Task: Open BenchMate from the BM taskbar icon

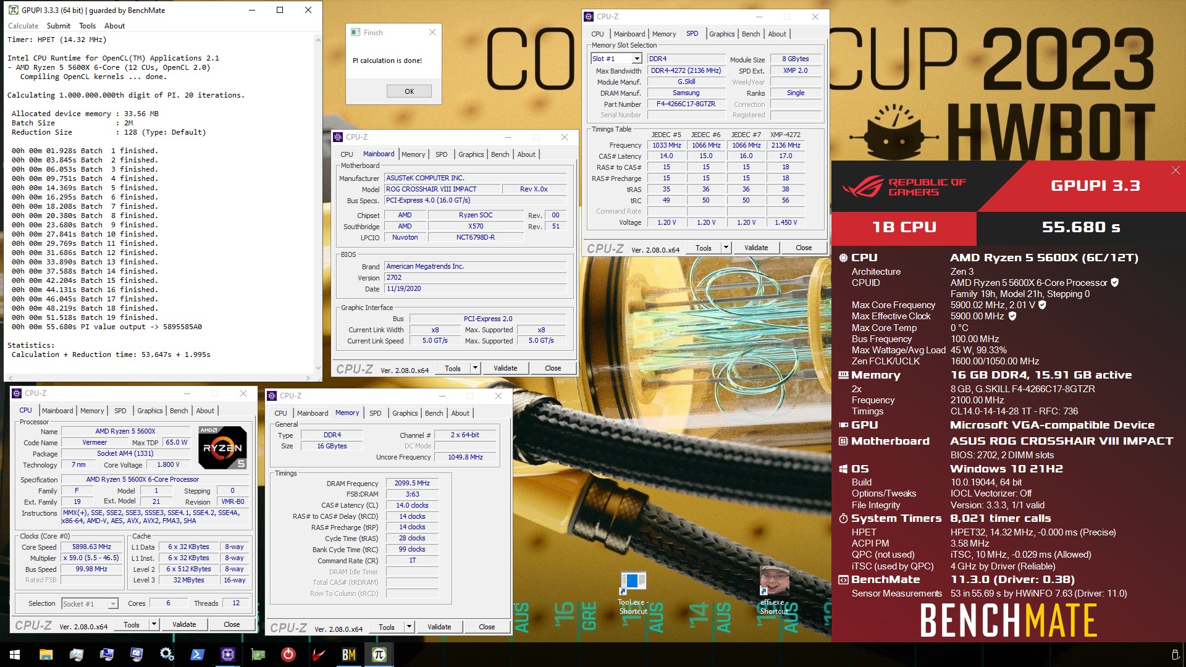Action: [x=348, y=655]
